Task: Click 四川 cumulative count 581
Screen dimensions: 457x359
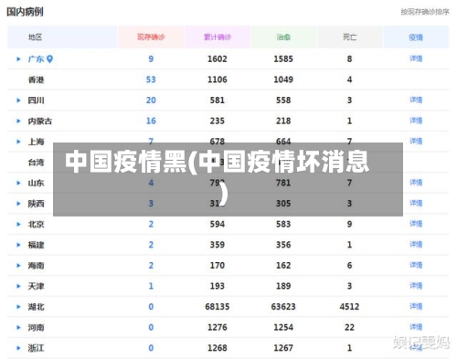Action: (218, 100)
